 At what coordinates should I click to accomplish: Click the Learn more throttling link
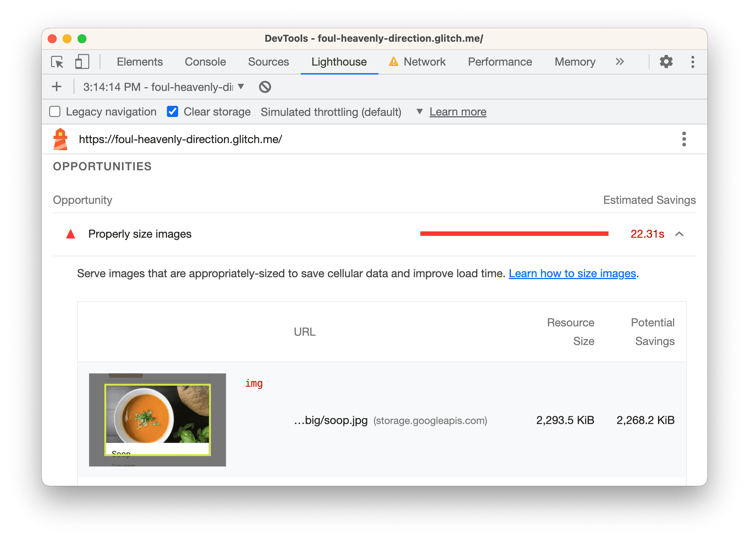[x=458, y=112]
